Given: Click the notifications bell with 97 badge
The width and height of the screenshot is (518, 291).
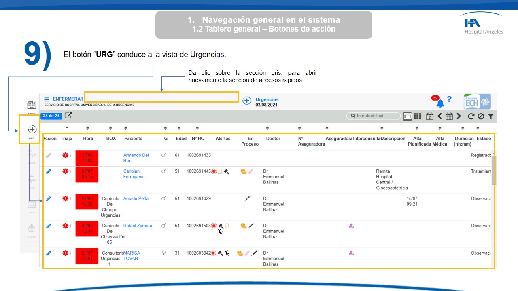Looking at the screenshot, I should pyautogui.click(x=440, y=103).
